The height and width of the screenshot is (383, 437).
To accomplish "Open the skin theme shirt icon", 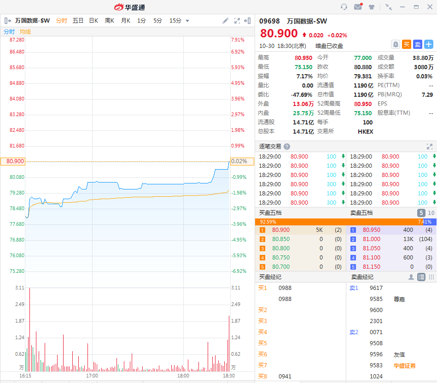I will 372,7.
